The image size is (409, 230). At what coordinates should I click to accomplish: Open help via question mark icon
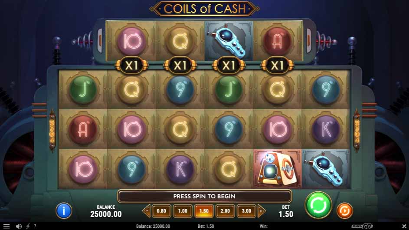(x=35, y=227)
